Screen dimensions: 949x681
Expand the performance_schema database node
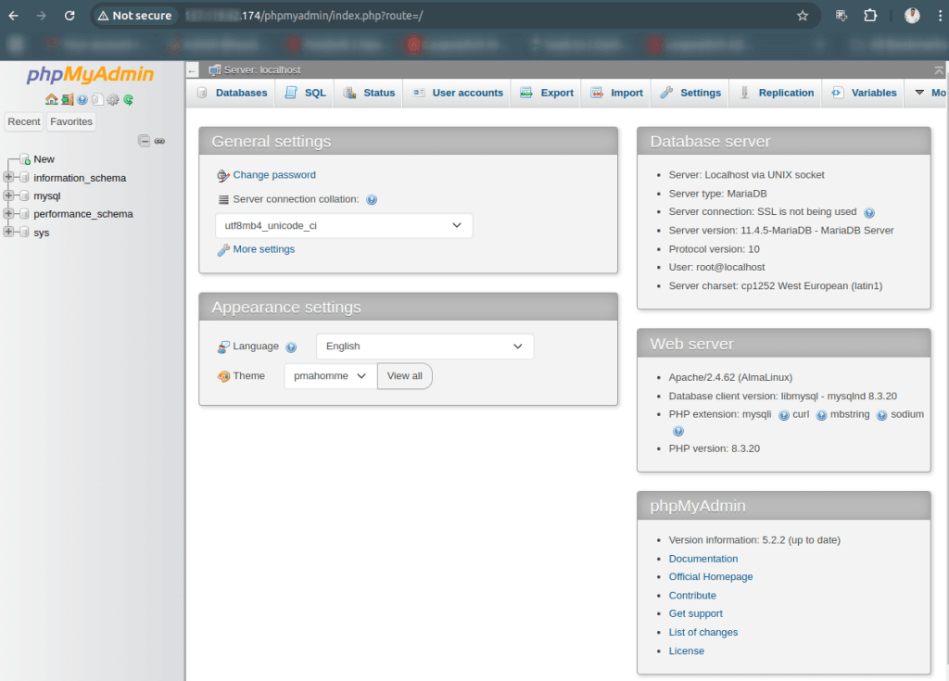[x=8, y=213]
